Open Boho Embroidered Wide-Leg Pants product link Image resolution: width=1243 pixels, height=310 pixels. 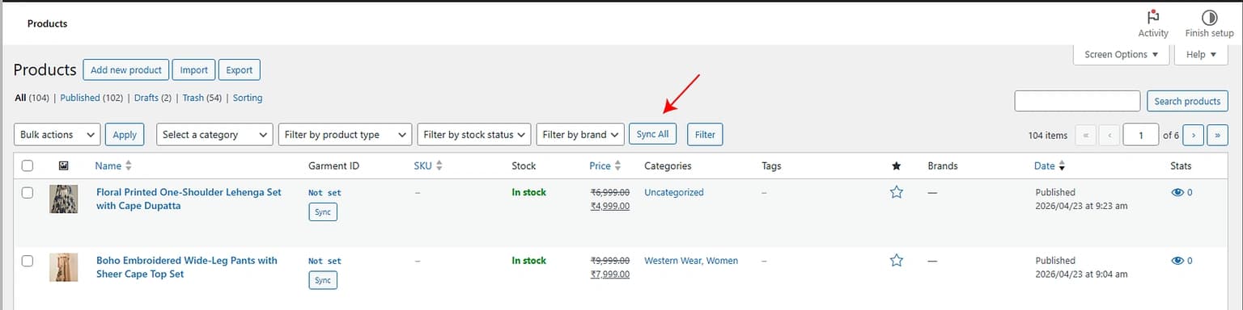[187, 267]
